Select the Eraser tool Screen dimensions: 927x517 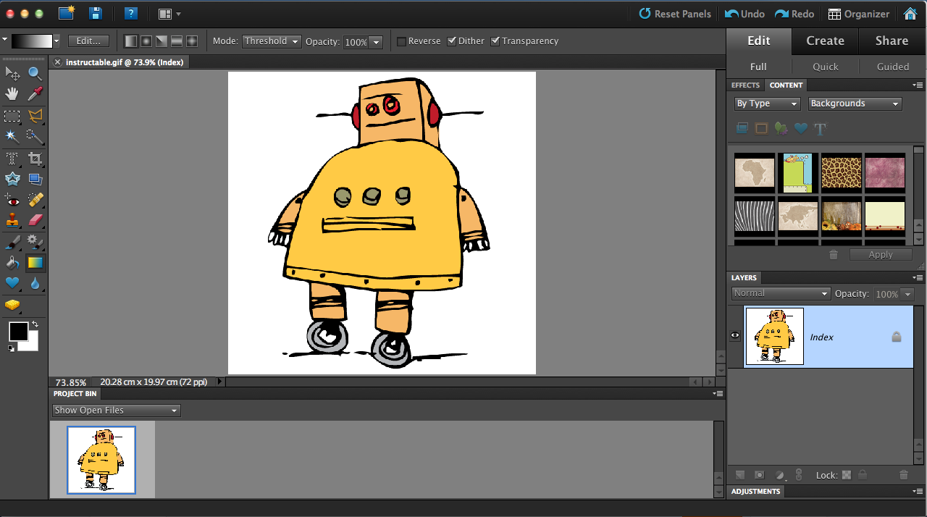(35, 220)
